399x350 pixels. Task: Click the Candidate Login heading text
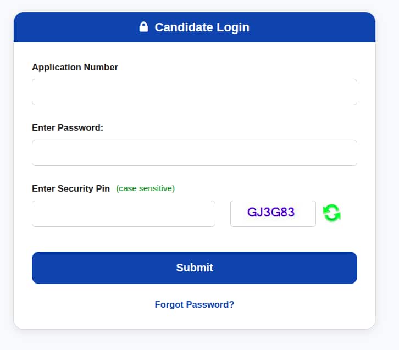(202, 27)
